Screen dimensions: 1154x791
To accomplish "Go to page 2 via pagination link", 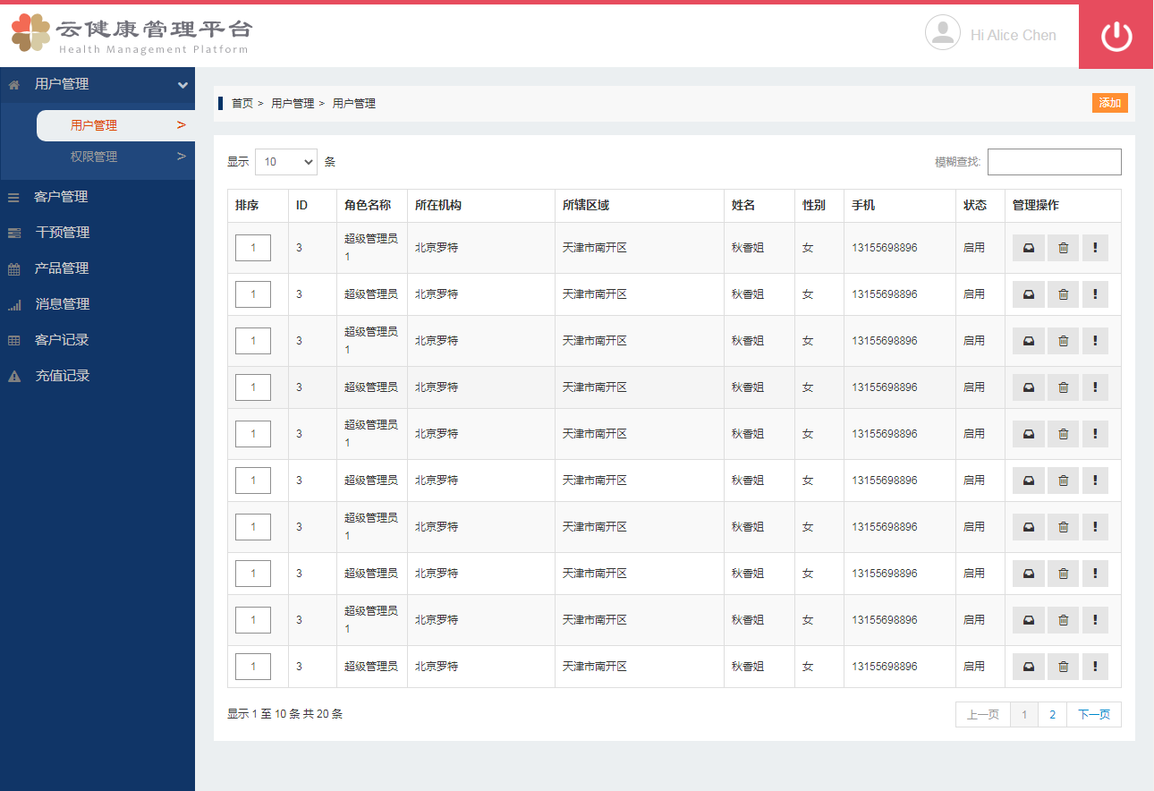I will tap(1052, 714).
